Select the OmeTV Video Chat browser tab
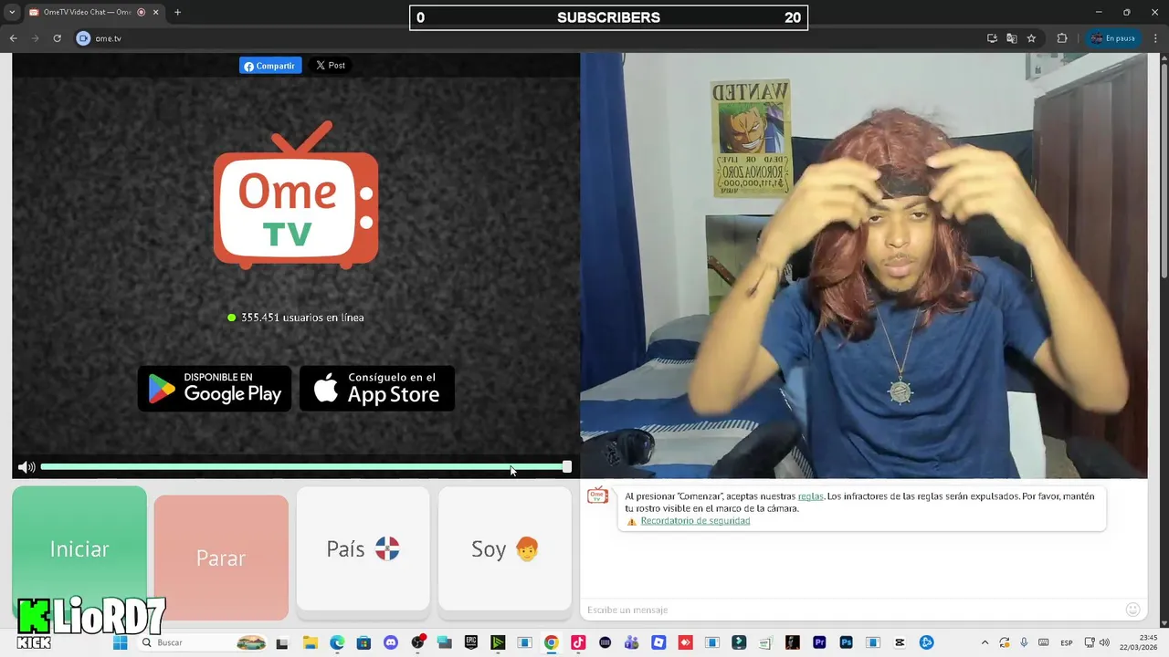The height and width of the screenshot is (657, 1169). coord(94,13)
